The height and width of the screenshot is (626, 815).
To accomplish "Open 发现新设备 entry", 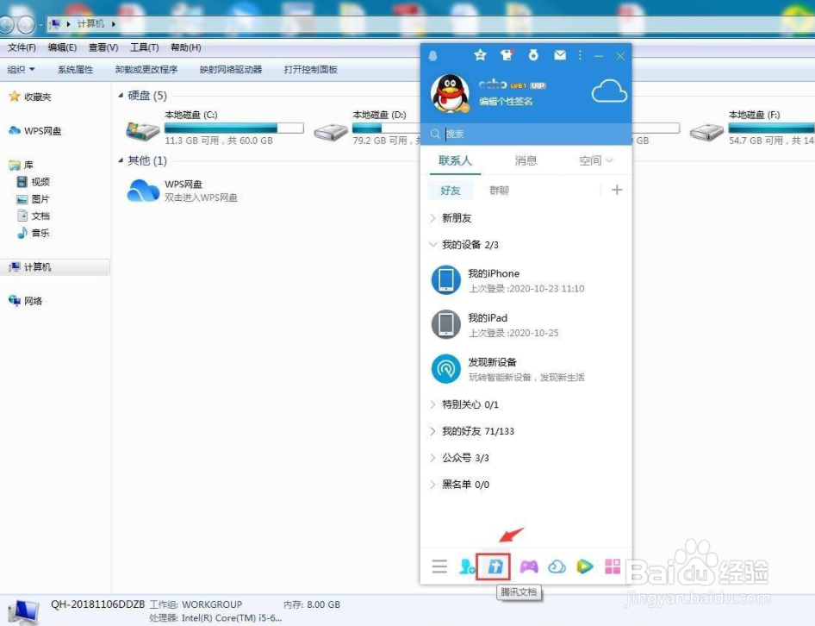I will click(x=526, y=369).
